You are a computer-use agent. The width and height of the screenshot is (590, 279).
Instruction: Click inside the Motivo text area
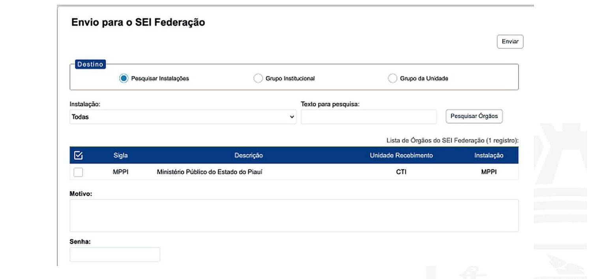(x=294, y=216)
